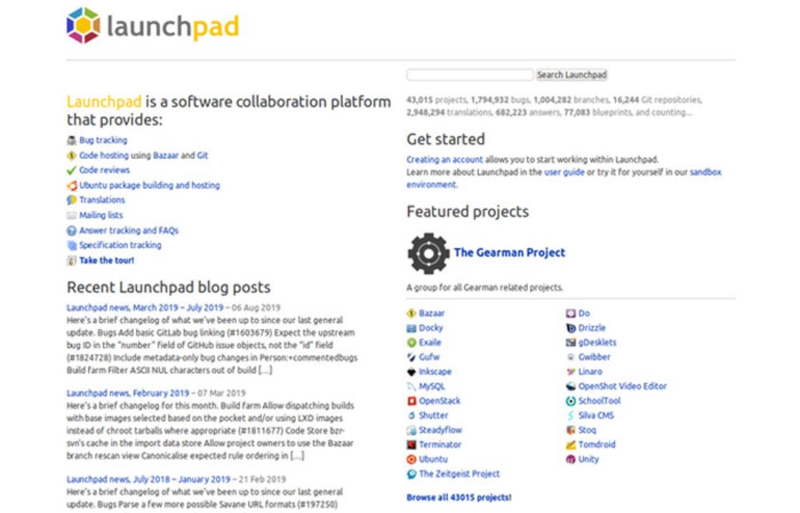Viewport: 800px width, 513px height.
Task: Open the user guide link
Action: point(564,172)
